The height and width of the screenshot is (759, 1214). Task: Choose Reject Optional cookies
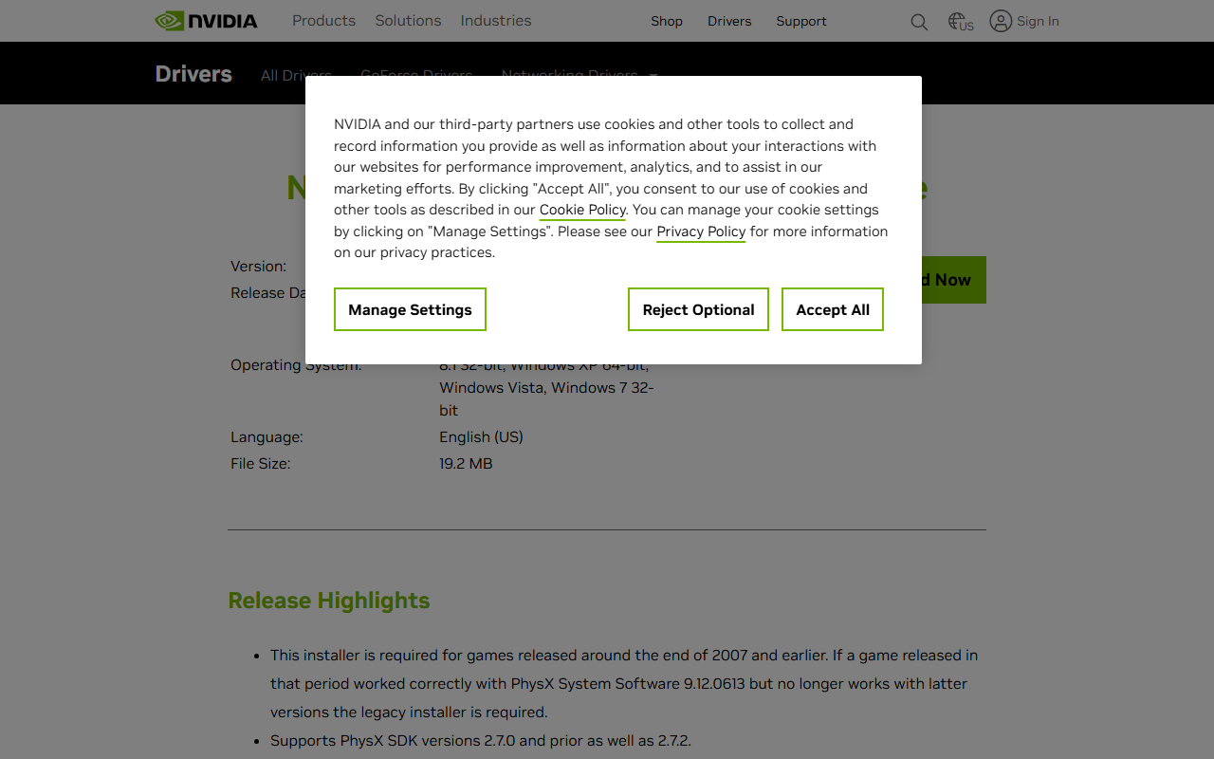(x=698, y=309)
